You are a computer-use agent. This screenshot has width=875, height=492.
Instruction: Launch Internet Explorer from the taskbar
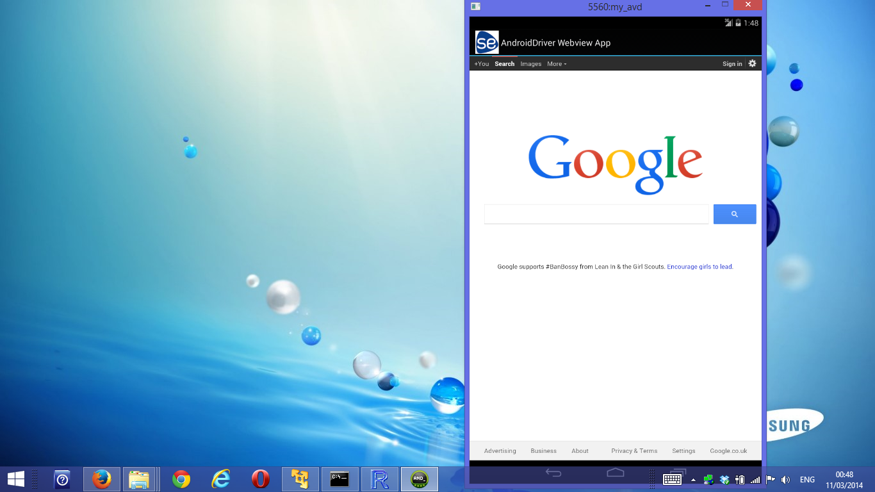click(221, 479)
